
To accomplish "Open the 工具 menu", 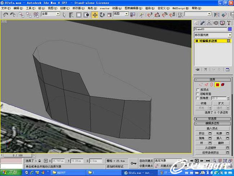I will pos(31,8).
